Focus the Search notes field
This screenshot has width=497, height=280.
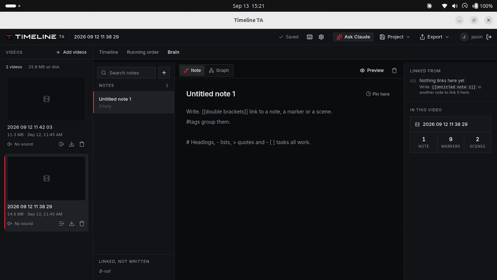pyautogui.click(x=126, y=73)
